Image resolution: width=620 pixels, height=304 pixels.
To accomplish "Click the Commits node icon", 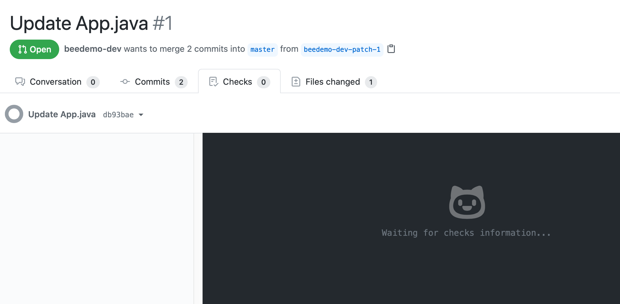I will pos(125,82).
